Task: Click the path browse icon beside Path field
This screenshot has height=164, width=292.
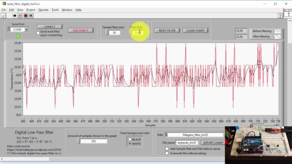Action: pos(166,135)
